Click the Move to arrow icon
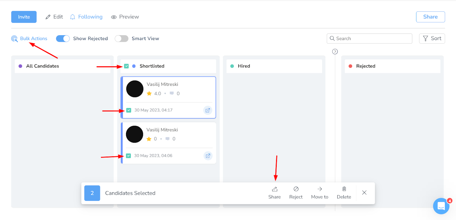Screen dimensions: 456x220 click(319, 189)
